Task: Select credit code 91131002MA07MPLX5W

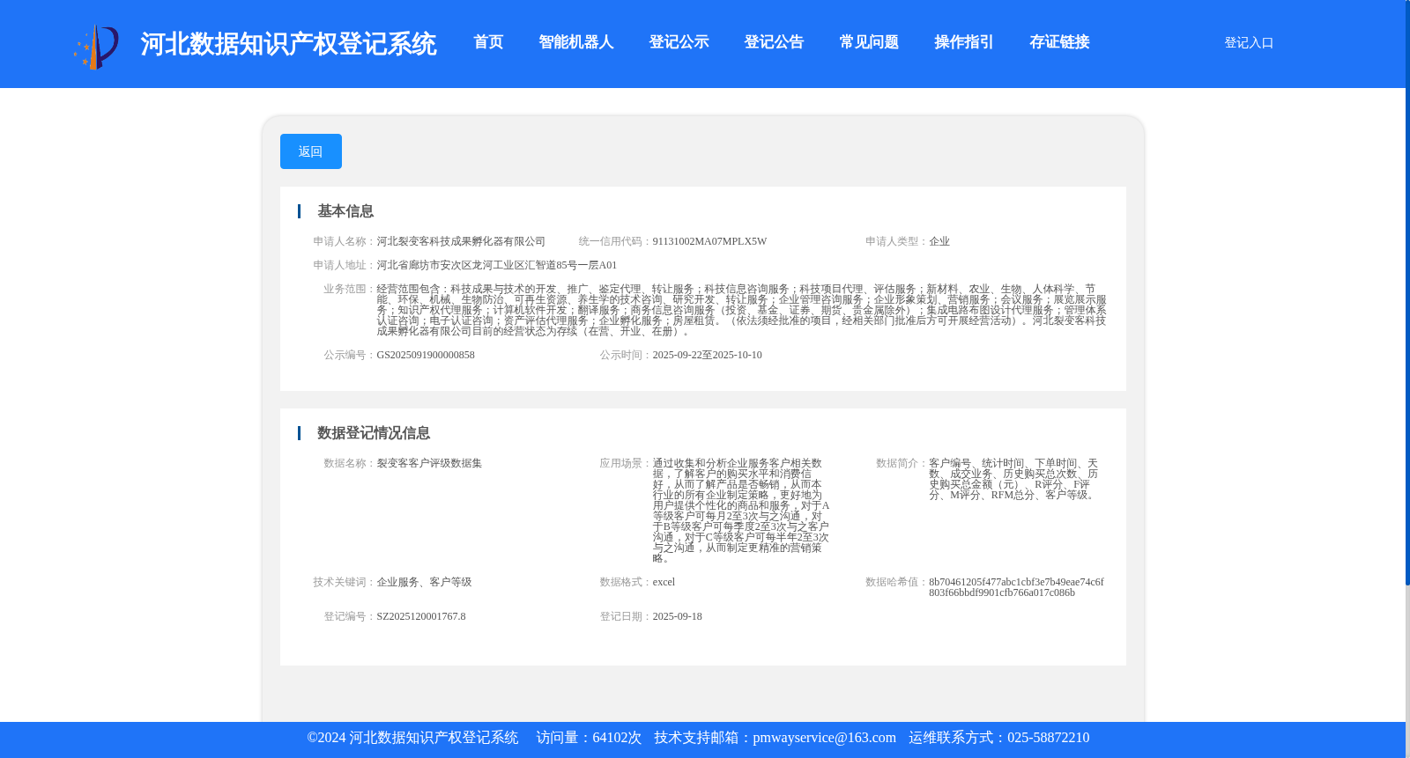Action: (709, 241)
